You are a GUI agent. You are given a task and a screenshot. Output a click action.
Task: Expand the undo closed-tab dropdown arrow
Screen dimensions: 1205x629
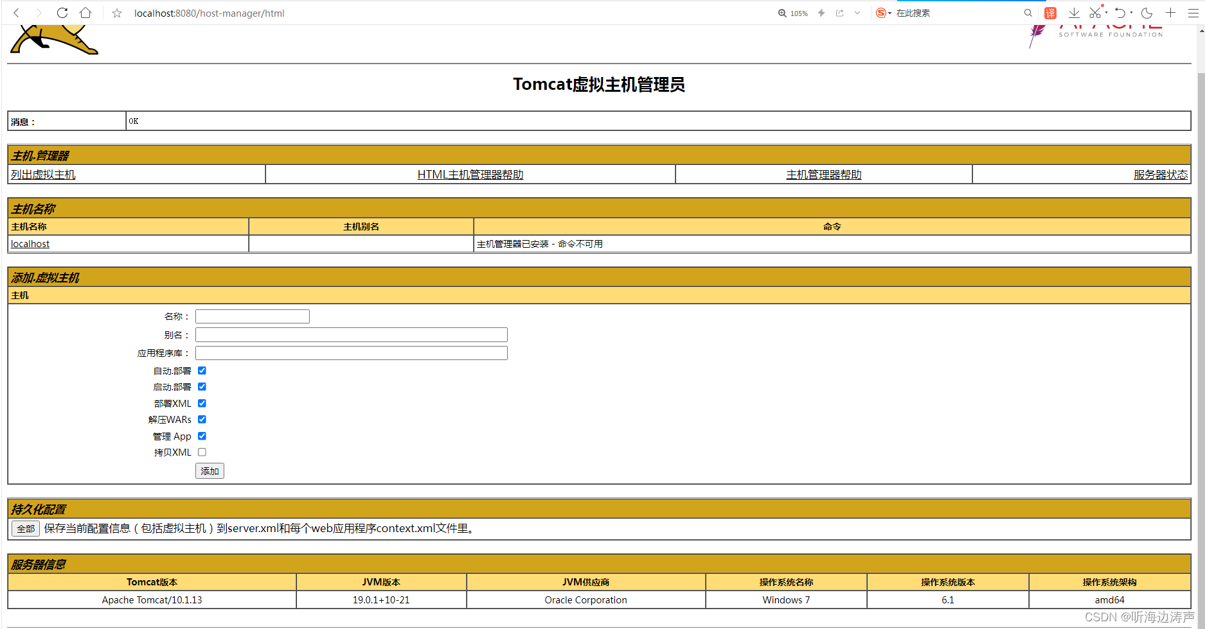[x=1132, y=13]
